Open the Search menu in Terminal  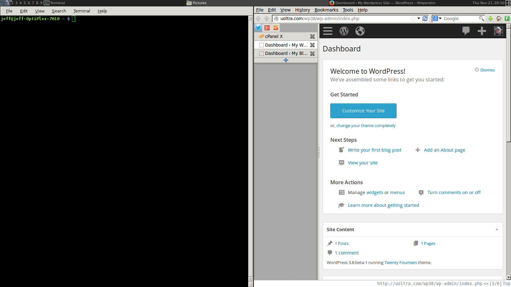(59, 11)
